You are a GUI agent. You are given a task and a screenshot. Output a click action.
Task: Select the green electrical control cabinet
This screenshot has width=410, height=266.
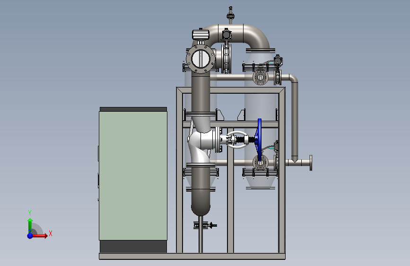133,176
